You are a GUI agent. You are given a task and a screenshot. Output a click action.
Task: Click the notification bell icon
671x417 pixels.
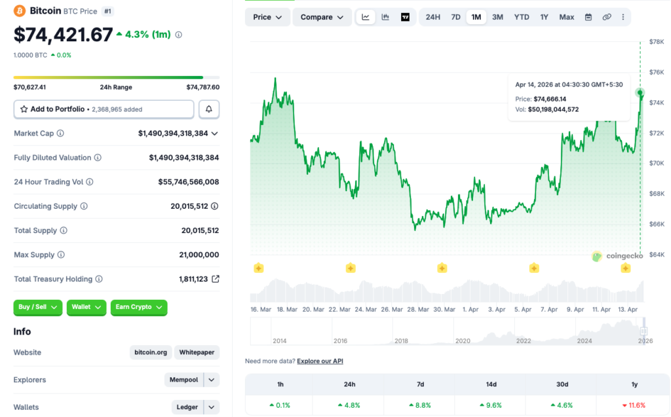(x=208, y=109)
